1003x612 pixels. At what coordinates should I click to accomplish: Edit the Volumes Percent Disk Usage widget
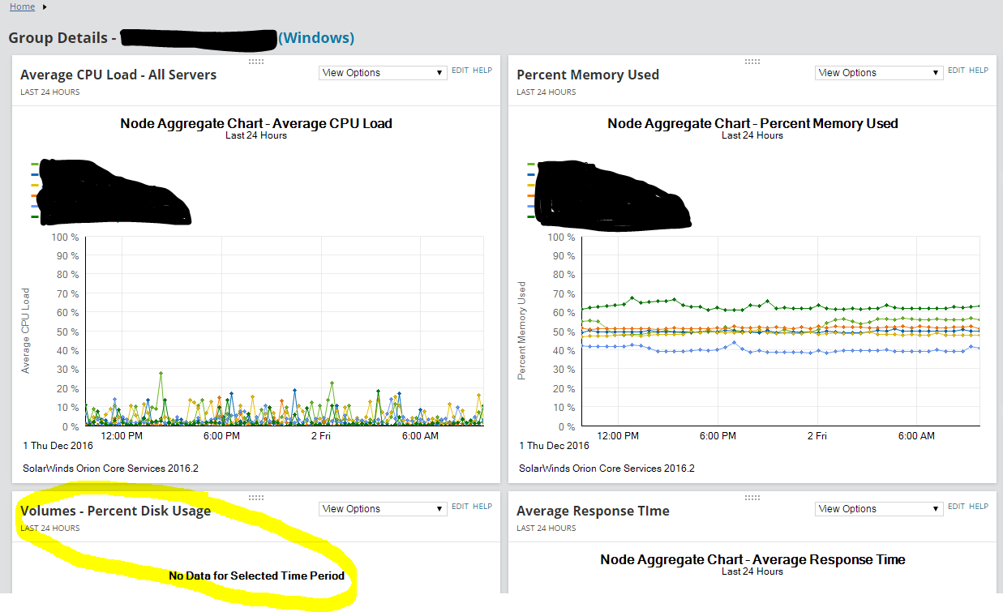(x=460, y=507)
